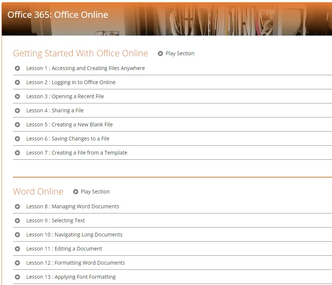Click the Getting Started With Office Online heading
The height and width of the screenshot is (285, 332).
[80, 53]
